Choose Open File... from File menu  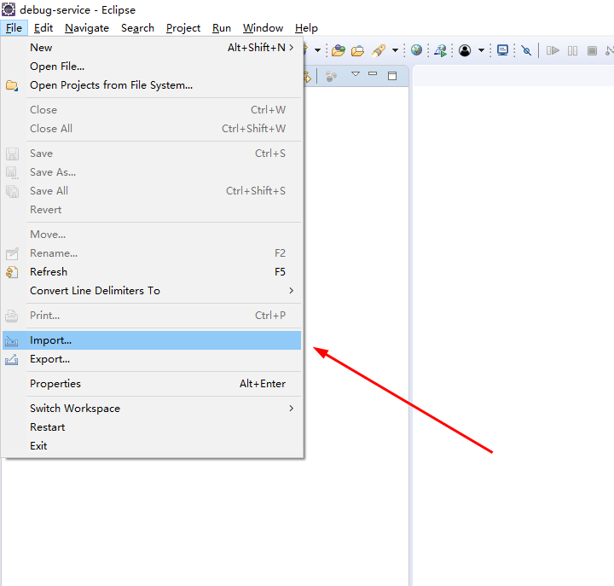(x=152, y=67)
